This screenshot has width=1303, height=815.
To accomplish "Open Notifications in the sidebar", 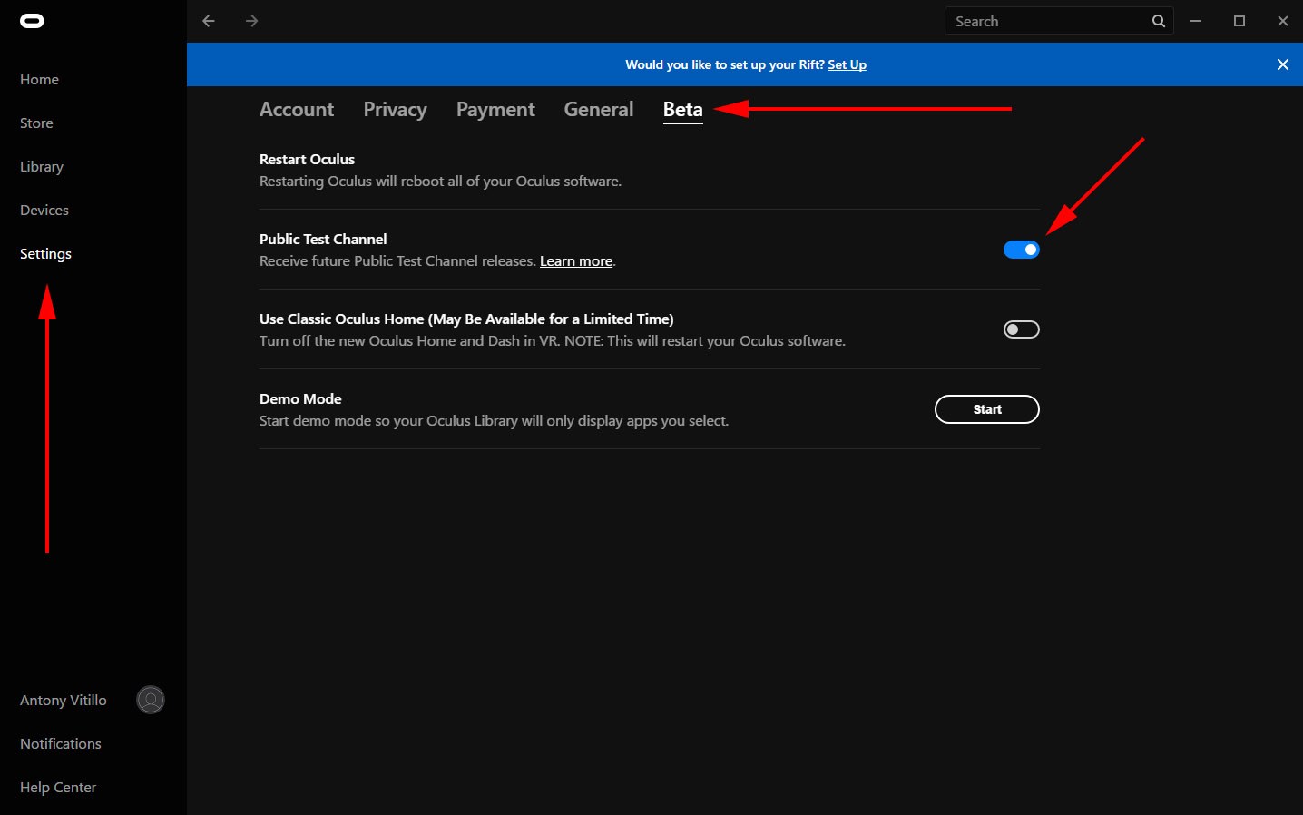I will coord(61,744).
